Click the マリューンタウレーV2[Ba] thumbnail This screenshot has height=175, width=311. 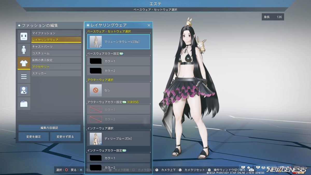96,42
